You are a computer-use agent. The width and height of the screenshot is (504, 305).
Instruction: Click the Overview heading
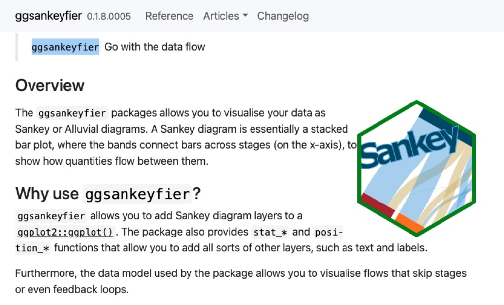[x=50, y=85]
